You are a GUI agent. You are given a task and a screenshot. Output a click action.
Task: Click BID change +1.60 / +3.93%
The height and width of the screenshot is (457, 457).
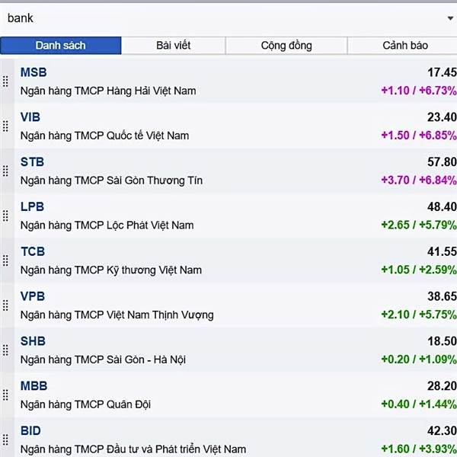click(419, 449)
